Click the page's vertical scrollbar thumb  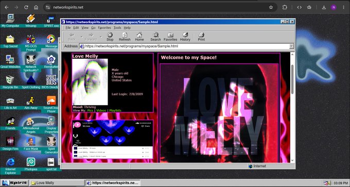tap(292, 79)
